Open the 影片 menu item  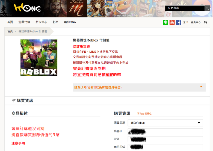click(55, 22)
